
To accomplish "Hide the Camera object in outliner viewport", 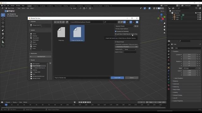I will [198, 15].
